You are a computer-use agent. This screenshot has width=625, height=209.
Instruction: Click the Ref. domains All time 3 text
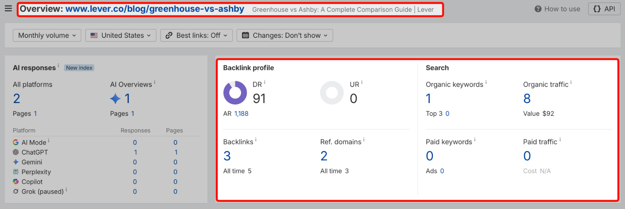point(334,171)
